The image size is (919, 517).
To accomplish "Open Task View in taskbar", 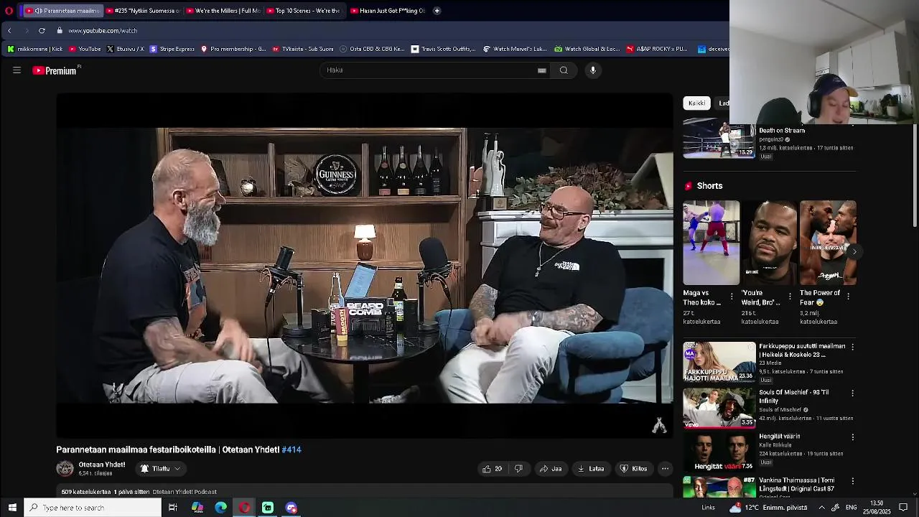I will pyautogui.click(x=173, y=508).
